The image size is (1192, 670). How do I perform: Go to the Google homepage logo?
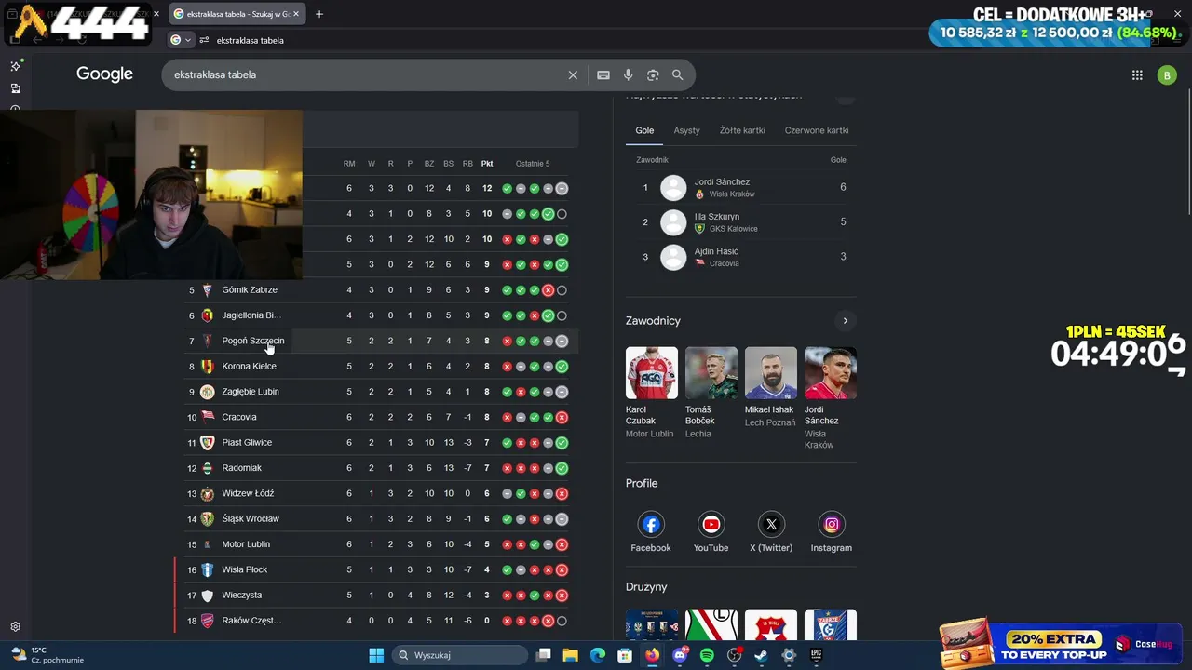[104, 74]
